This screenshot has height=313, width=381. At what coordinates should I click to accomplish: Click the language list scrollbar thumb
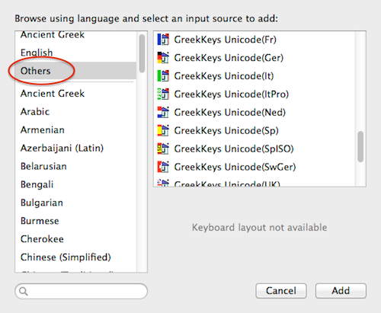pos(142,53)
